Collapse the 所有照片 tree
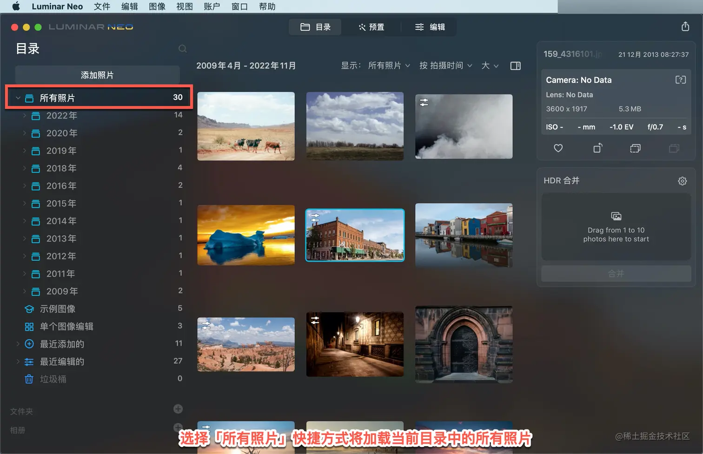703x454 pixels. (x=18, y=98)
